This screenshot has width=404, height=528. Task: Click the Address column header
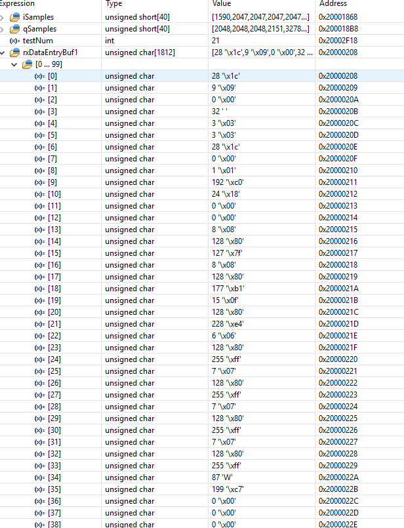click(333, 3)
